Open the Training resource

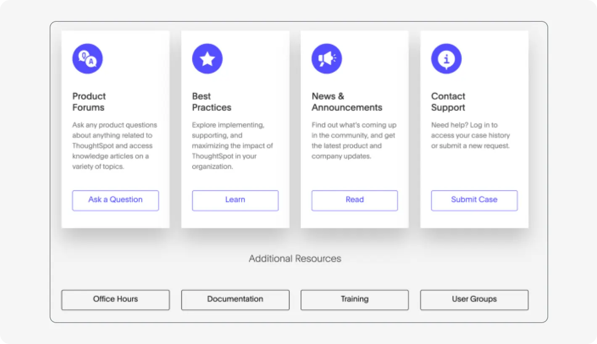click(354, 299)
